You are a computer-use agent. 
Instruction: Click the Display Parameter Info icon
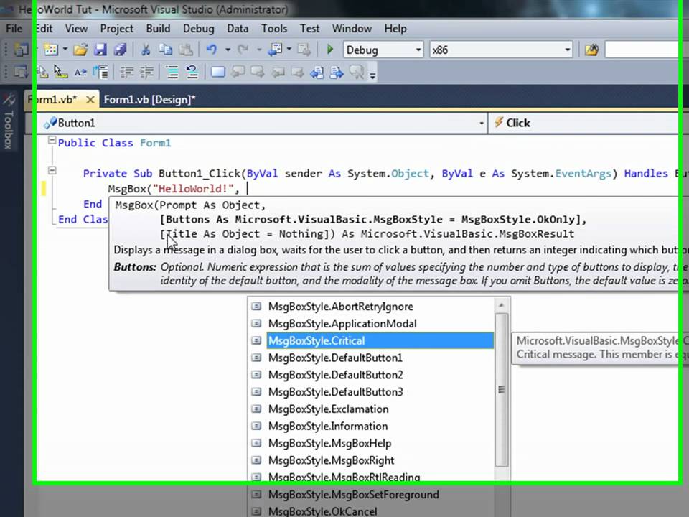pyautogui.click(x=42, y=72)
